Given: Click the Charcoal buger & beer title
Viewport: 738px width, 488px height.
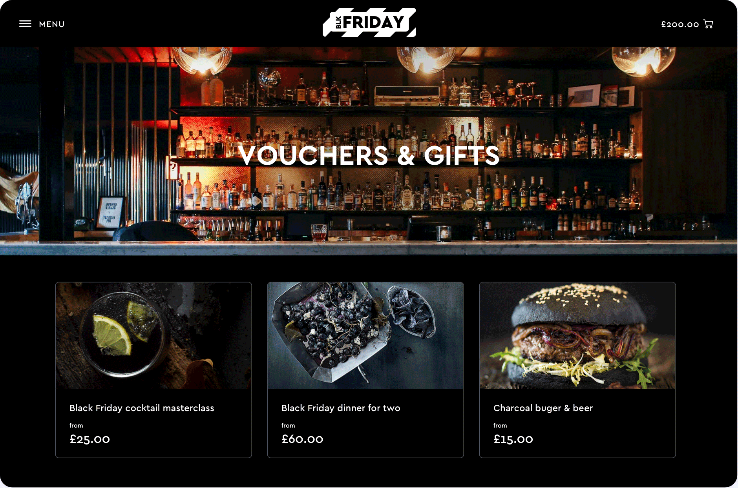Looking at the screenshot, I should click(x=543, y=408).
